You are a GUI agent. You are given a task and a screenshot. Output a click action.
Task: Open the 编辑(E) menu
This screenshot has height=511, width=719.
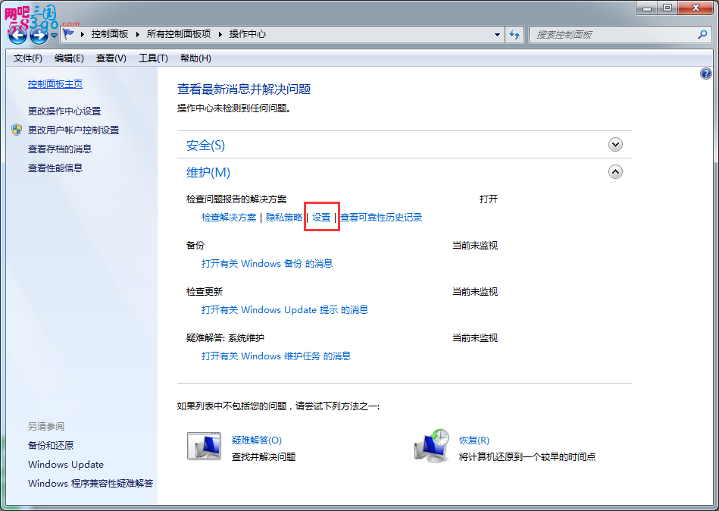[x=69, y=58]
